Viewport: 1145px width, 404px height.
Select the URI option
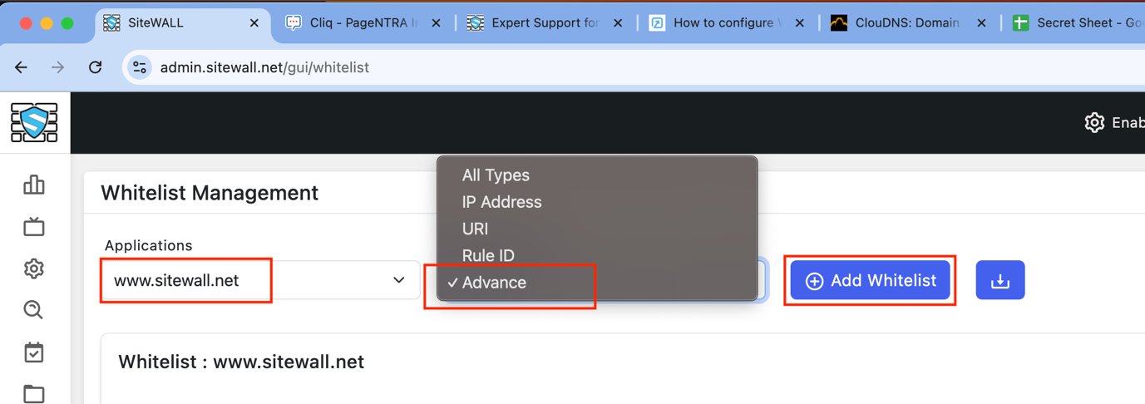click(475, 229)
